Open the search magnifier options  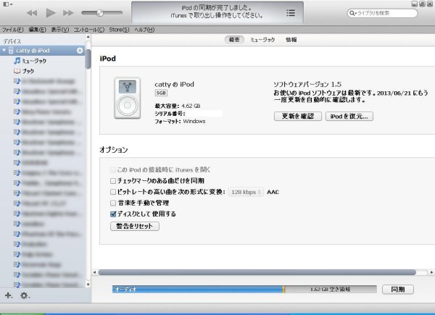point(352,13)
